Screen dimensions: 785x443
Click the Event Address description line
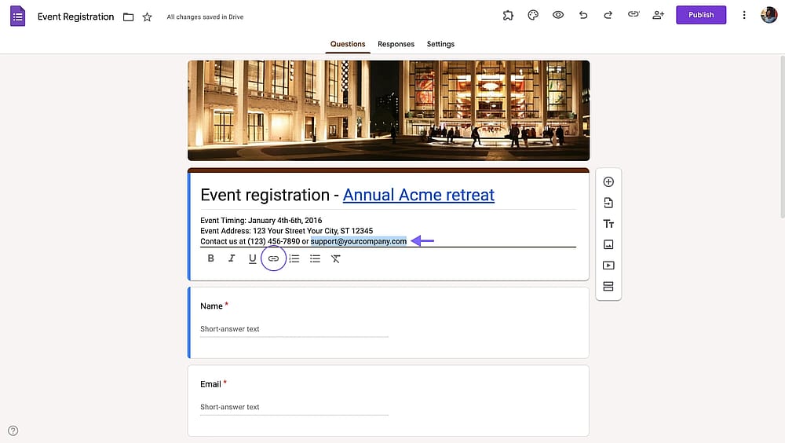[x=287, y=231]
